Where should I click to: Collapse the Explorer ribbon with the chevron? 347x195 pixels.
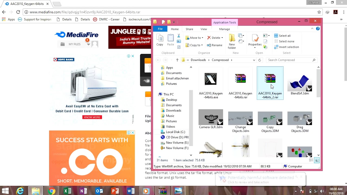point(312,29)
